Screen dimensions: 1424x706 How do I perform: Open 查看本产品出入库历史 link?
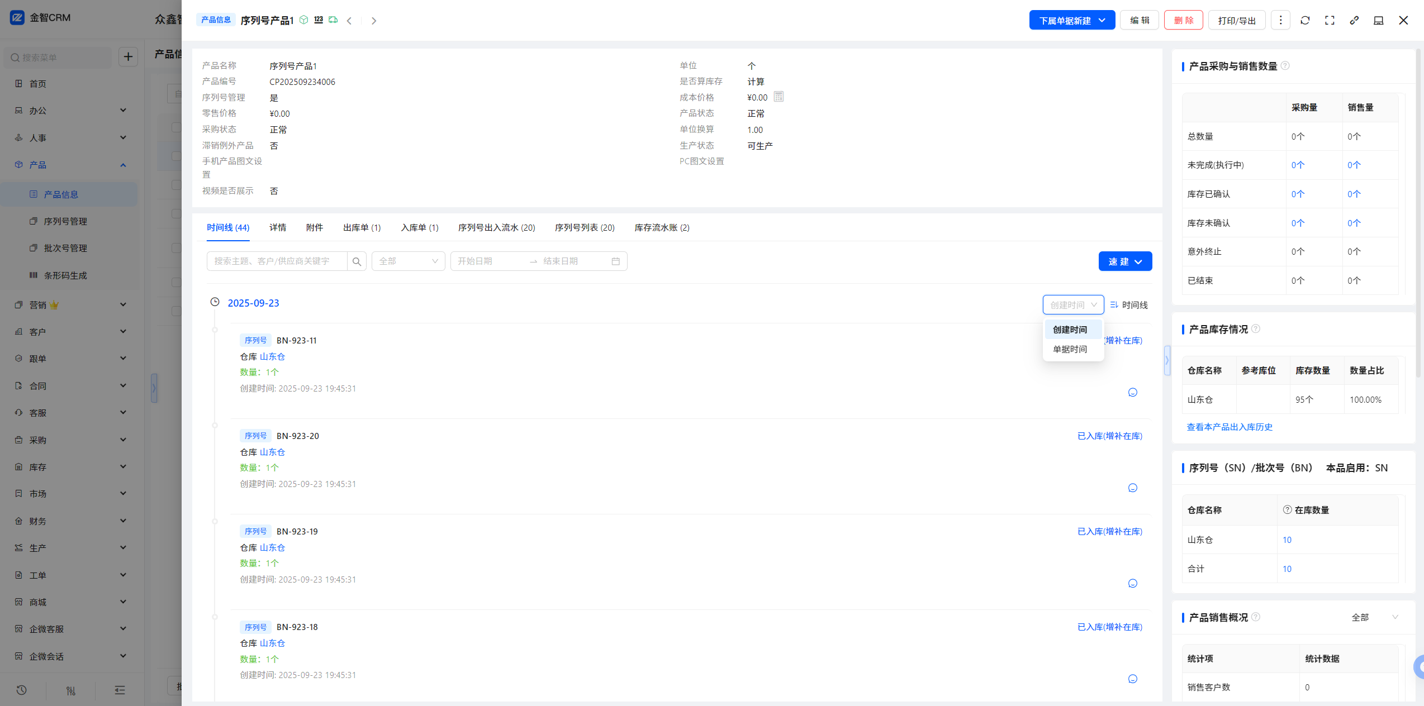pos(1229,427)
